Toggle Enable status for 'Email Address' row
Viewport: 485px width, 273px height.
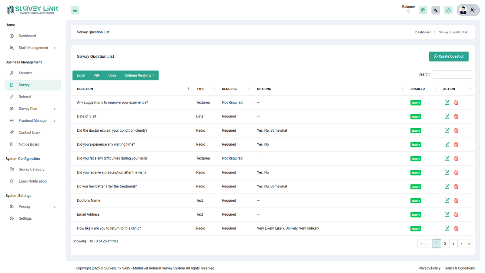click(416, 215)
